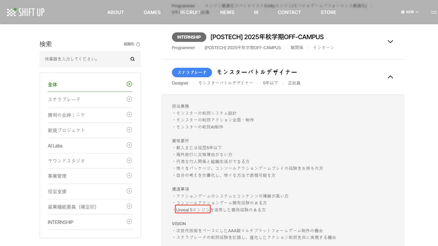Collapse the モンスターバトルデザイナー job posting
This screenshot has width=438, height=246.
391,77
